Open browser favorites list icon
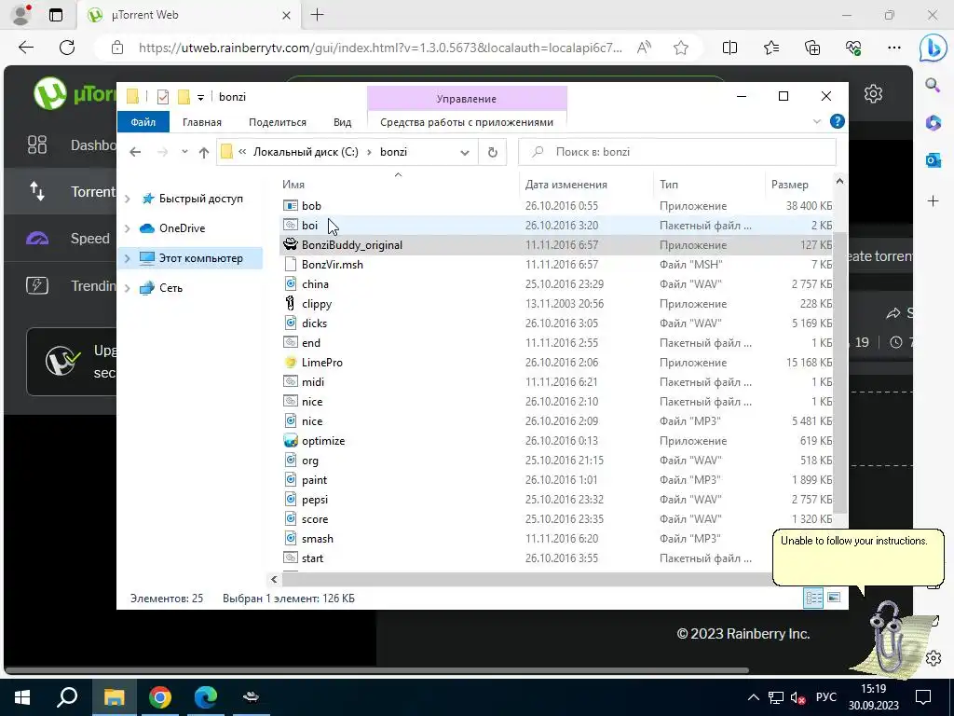This screenshot has width=954, height=716. tap(770, 48)
